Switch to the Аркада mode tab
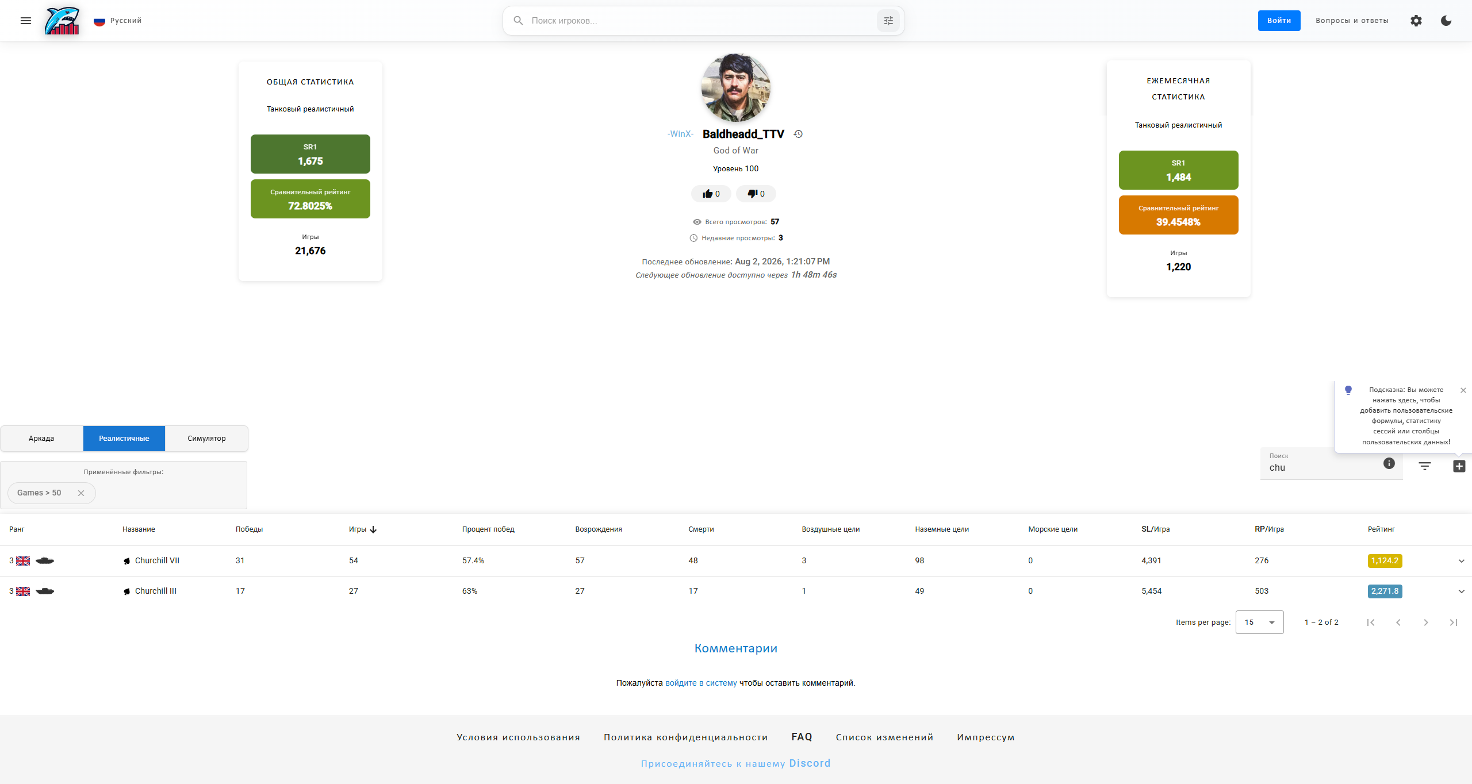The height and width of the screenshot is (784, 1472). 41,439
